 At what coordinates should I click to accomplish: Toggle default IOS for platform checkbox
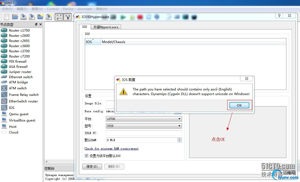86,156
